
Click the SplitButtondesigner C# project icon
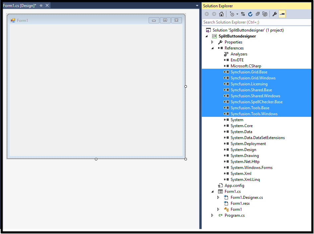coord(214,36)
